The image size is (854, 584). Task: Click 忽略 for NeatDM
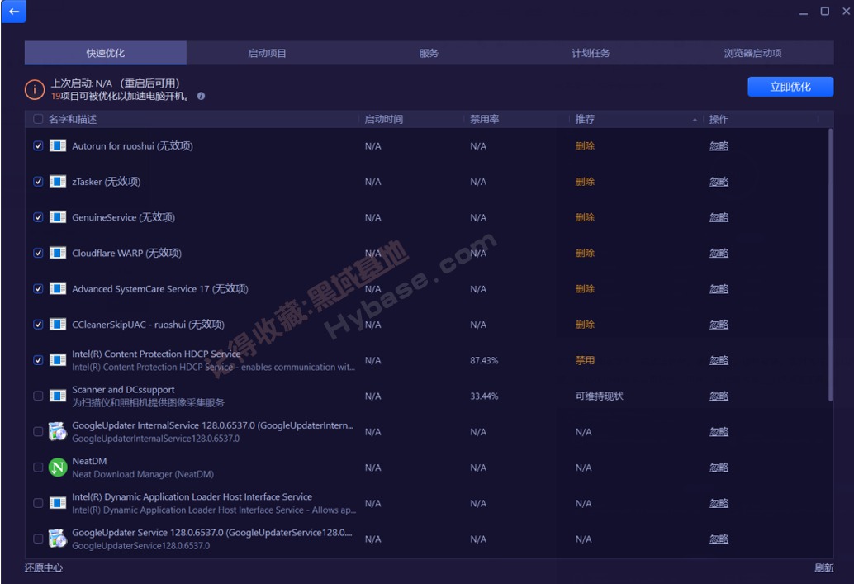(x=719, y=468)
